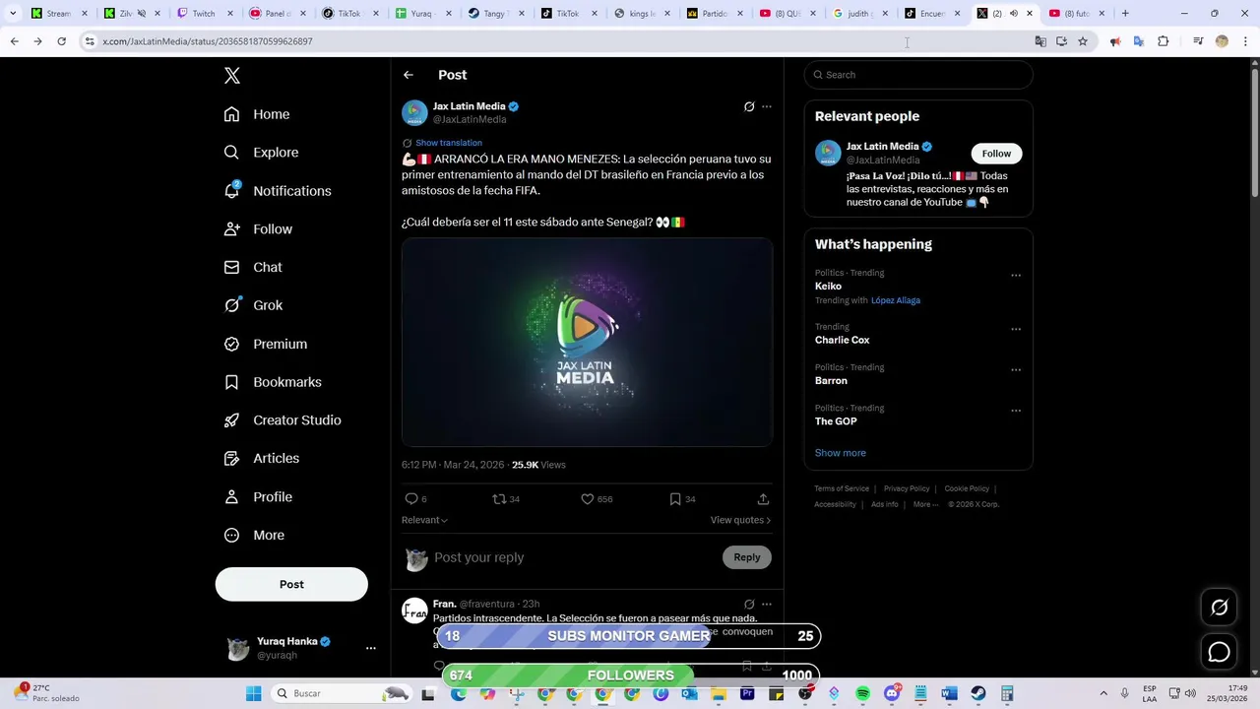Open floating messages chat button
Viewport: 1260px width, 709px height.
pyautogui.click(x=1219, y=652)
